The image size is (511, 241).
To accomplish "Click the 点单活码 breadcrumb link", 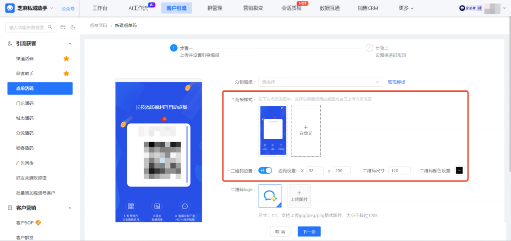I will pos(98,25).
